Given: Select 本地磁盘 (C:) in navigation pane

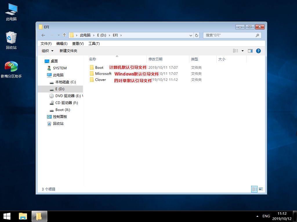Looking at the screenshot, I should [x=65, y=82].
